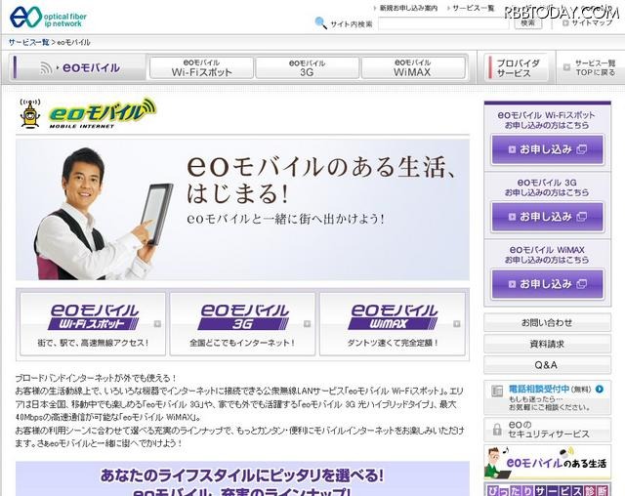Select the eoモバイル main navigation item

[78, 67]
